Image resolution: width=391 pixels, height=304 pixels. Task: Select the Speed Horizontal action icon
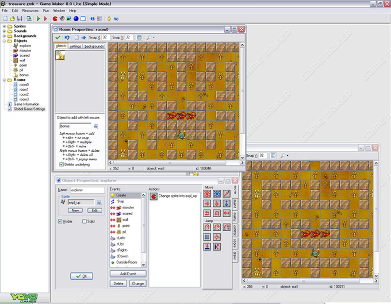pos(207,203)
